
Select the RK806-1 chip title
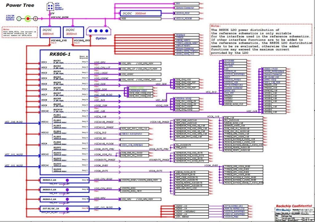60,54
